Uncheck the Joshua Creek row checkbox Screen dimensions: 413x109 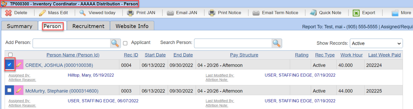pos(10,65)
